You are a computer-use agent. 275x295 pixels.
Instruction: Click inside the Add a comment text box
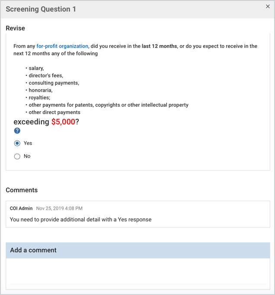pos(137,271)
